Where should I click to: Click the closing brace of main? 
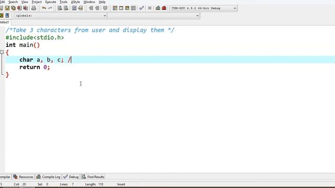pyautogui.click(x=7, y=75)
